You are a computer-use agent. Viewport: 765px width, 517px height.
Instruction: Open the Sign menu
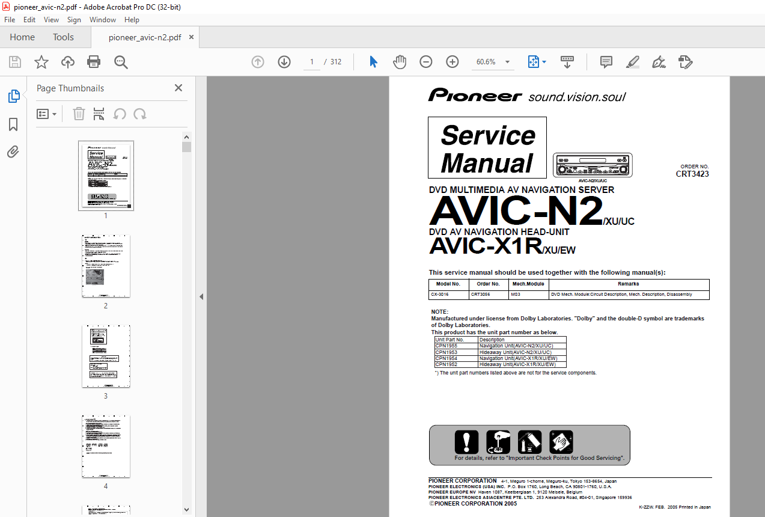click(x=74, y=20)
